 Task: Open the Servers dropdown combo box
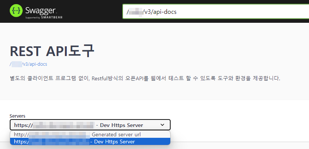pyautogui.click(x=90, y=125)
